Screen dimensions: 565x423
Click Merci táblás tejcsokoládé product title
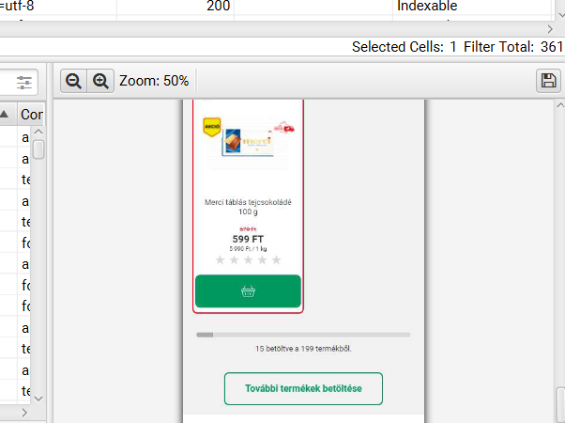pos(248,207)
